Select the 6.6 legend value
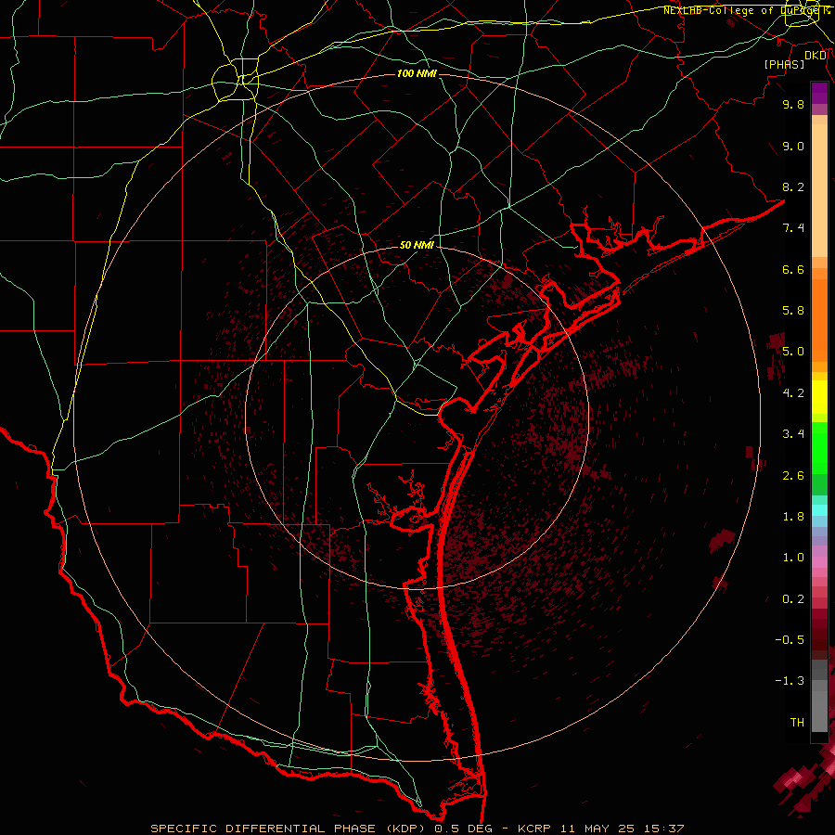 793,269
